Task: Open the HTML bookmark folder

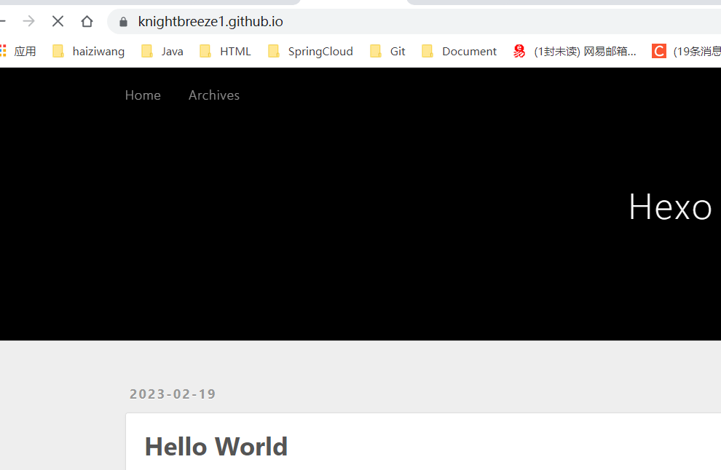Action: pos(225,51)
